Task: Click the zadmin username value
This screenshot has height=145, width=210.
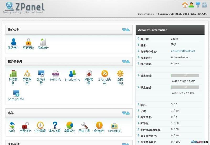Action: [x=176, y=38]
